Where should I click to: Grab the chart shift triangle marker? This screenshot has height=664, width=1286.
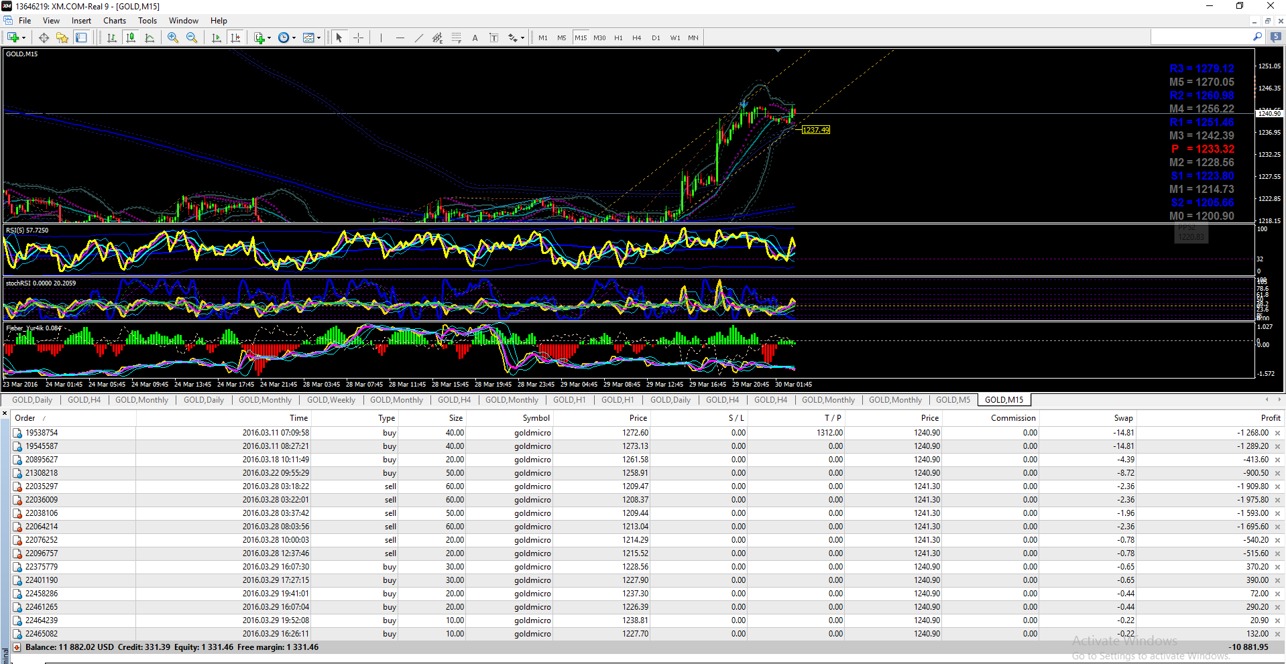click(x=778, y=50)
